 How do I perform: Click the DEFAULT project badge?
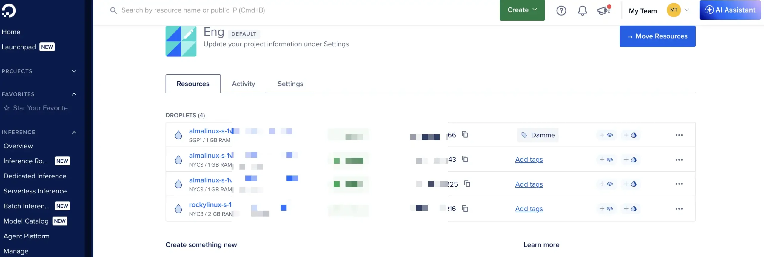[244, 34]
